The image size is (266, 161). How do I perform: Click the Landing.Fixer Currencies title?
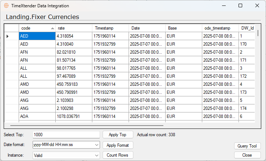pos(43,17)
